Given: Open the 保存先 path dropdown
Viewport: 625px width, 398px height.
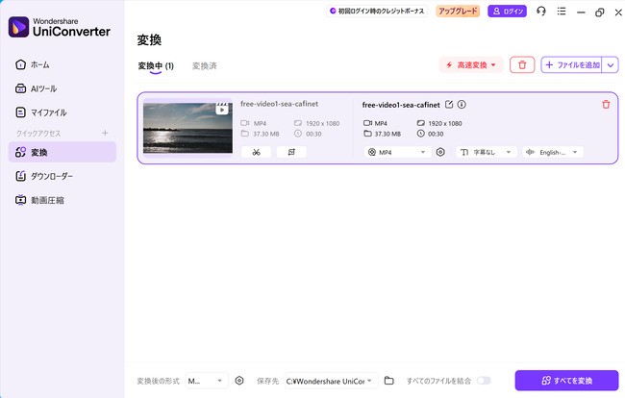Looking at the screenshot, I should (x=331, y=381).
